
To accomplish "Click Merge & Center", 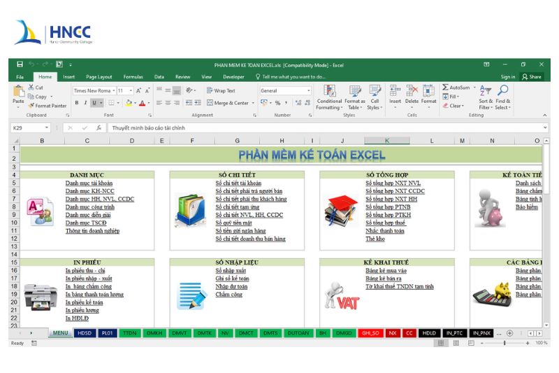I will tap(228, 103).
